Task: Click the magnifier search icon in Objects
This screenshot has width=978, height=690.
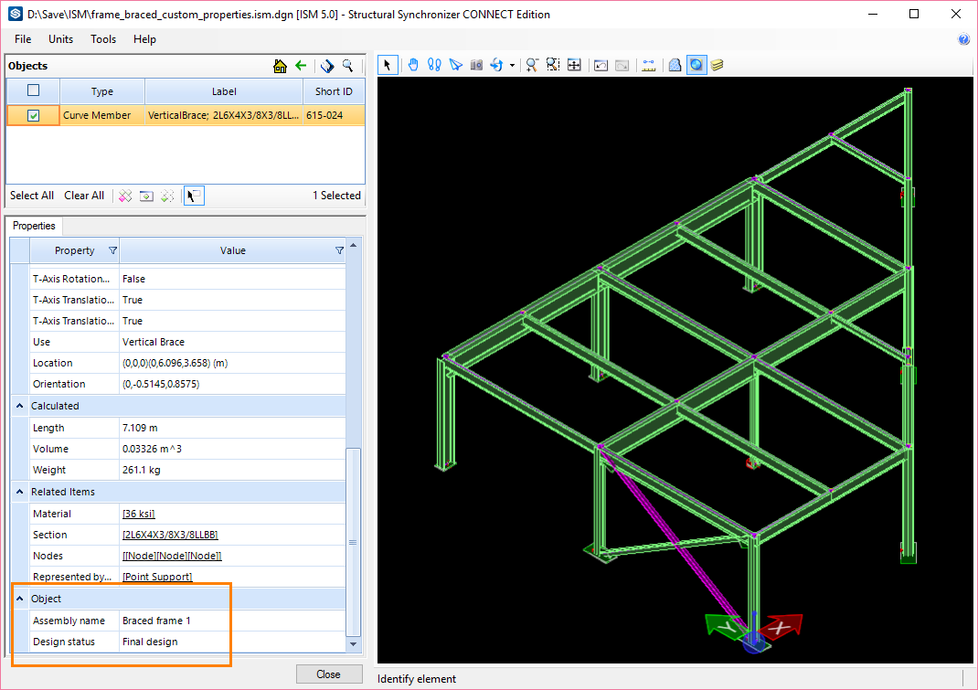Action: (348, 66)
